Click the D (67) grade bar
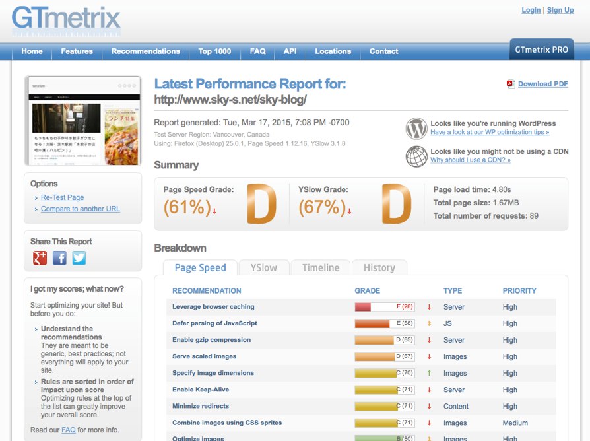590x441 pixels. pyautogui.click(x=385, y=356)
